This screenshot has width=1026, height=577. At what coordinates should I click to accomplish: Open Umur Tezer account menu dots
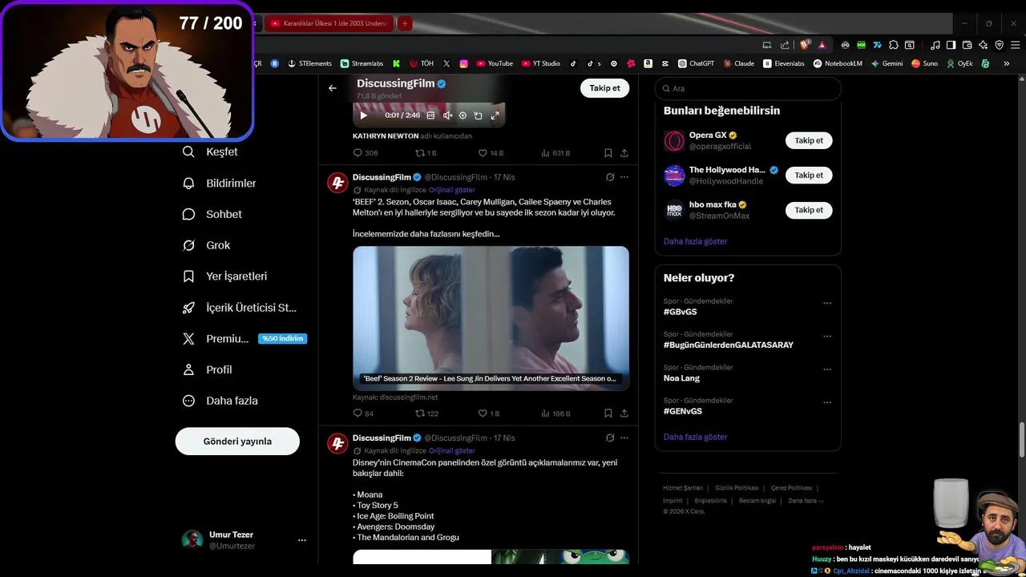pyautogui.click(x=302, y=540)
